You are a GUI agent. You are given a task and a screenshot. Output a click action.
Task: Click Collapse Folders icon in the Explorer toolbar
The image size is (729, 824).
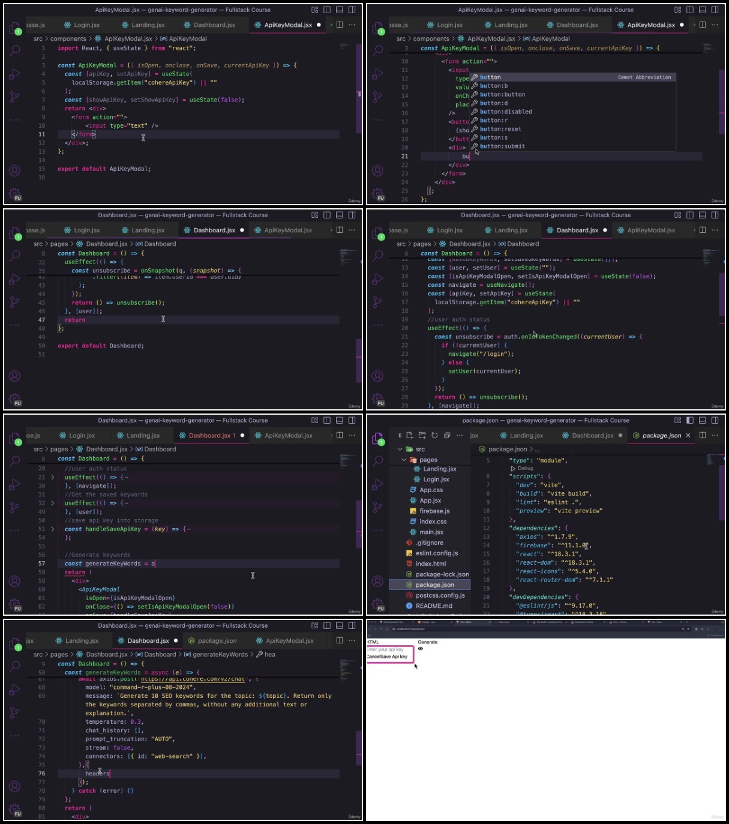tap(447, 436)
